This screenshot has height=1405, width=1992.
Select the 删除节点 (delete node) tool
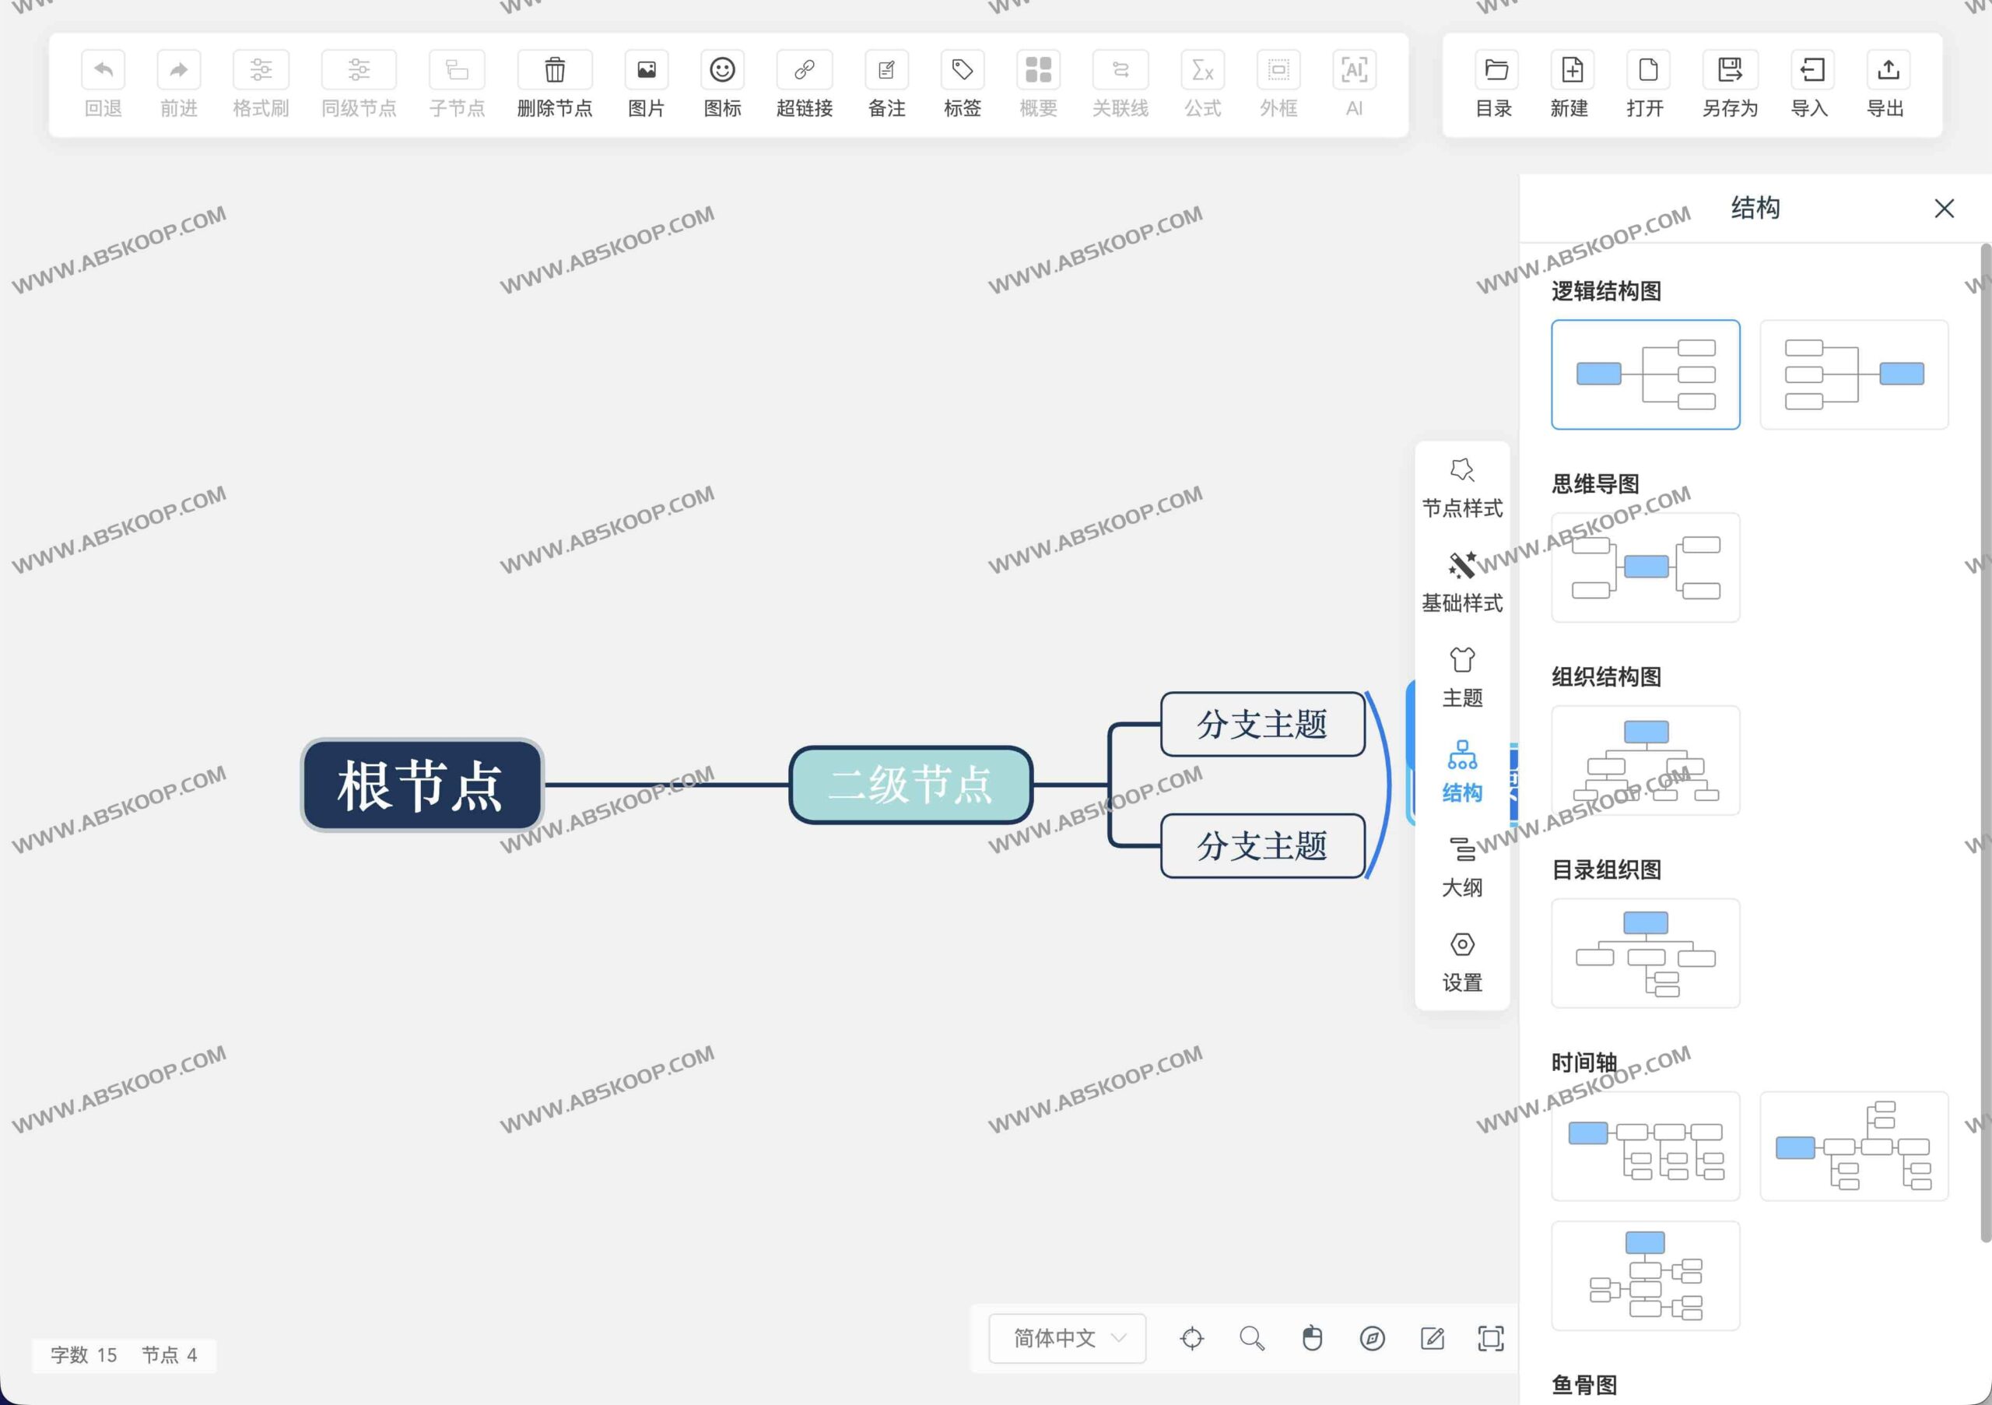click(554, 84)
